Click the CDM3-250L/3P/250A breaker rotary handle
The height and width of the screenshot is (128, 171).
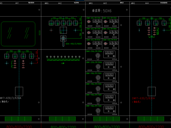[98, 56]
